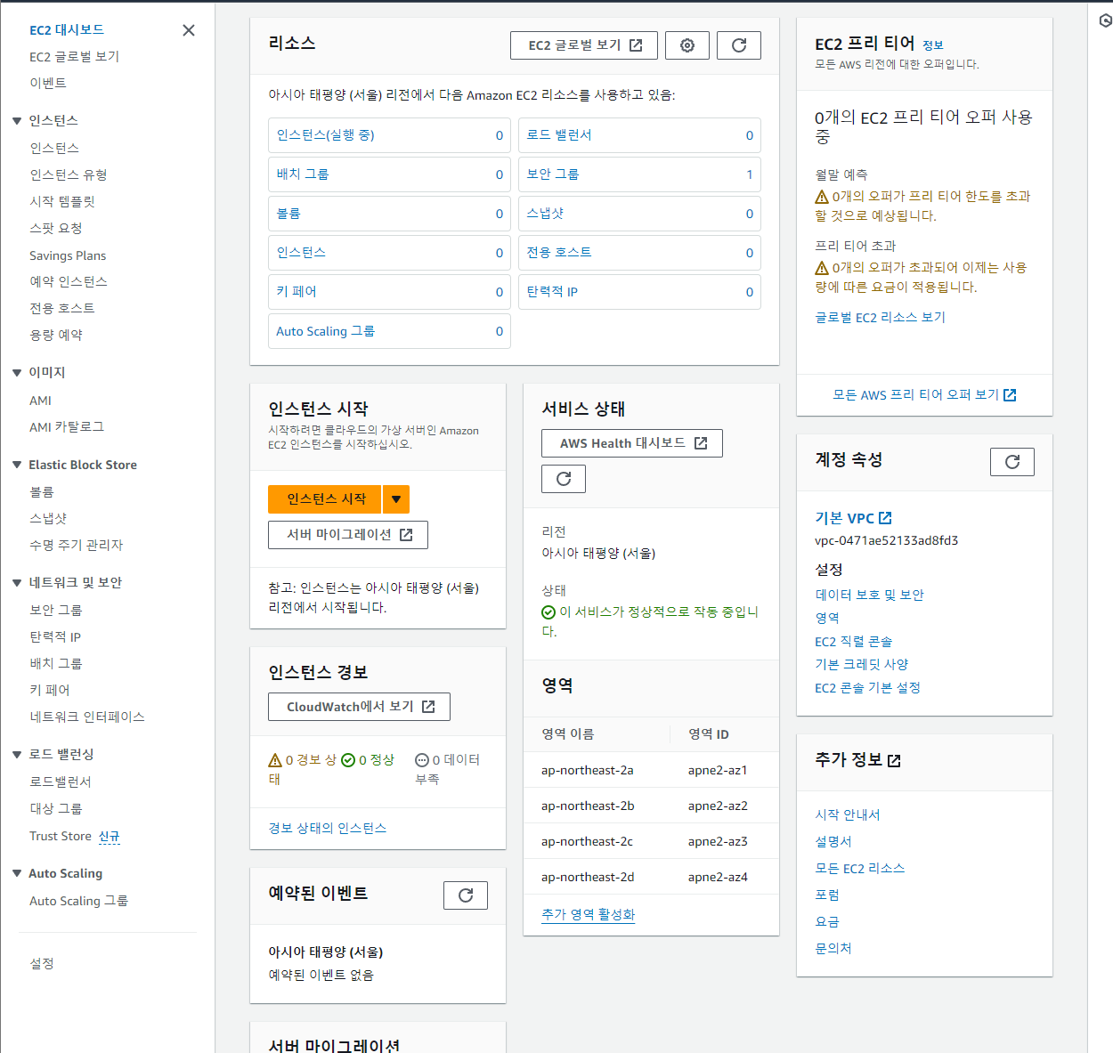This screenshot has width=1113, height=1053.
Task: Refresh the 리소스 panel
Action: 739,45
